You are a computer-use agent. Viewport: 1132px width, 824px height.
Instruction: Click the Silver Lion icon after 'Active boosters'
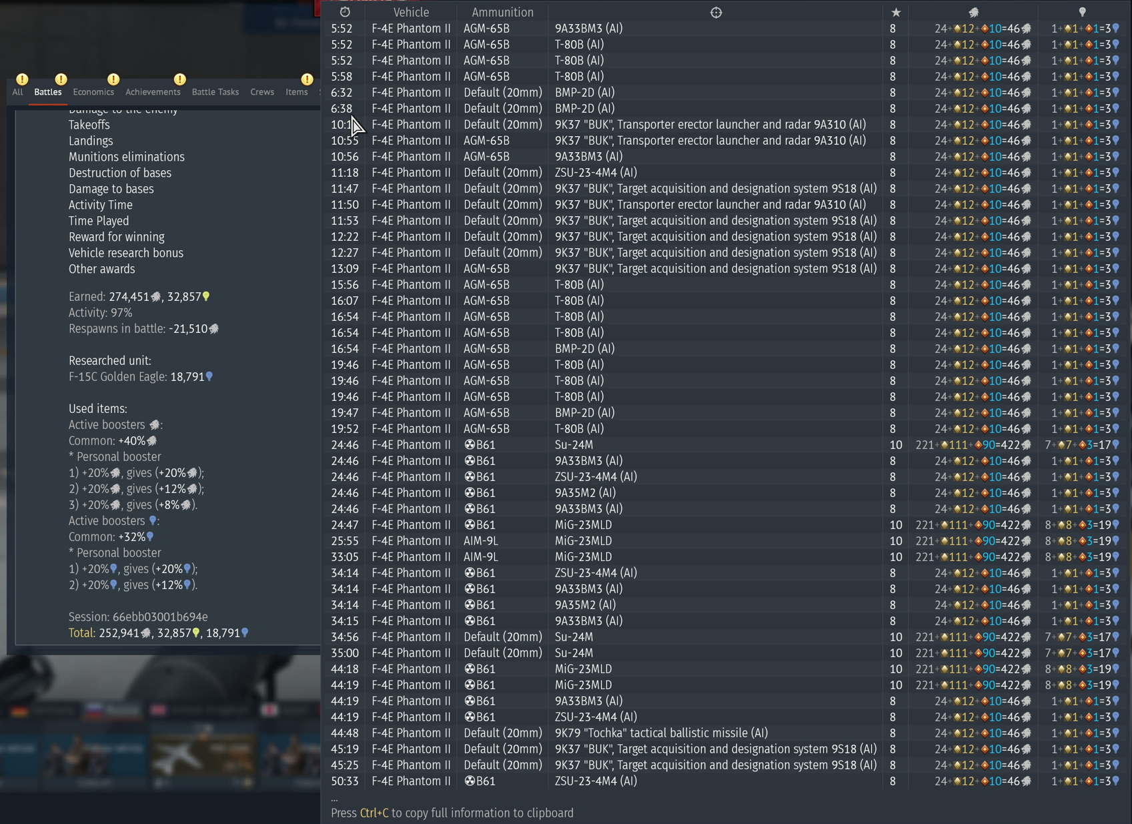coord(155,425)
